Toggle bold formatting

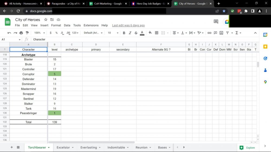[x=124, y=33]
